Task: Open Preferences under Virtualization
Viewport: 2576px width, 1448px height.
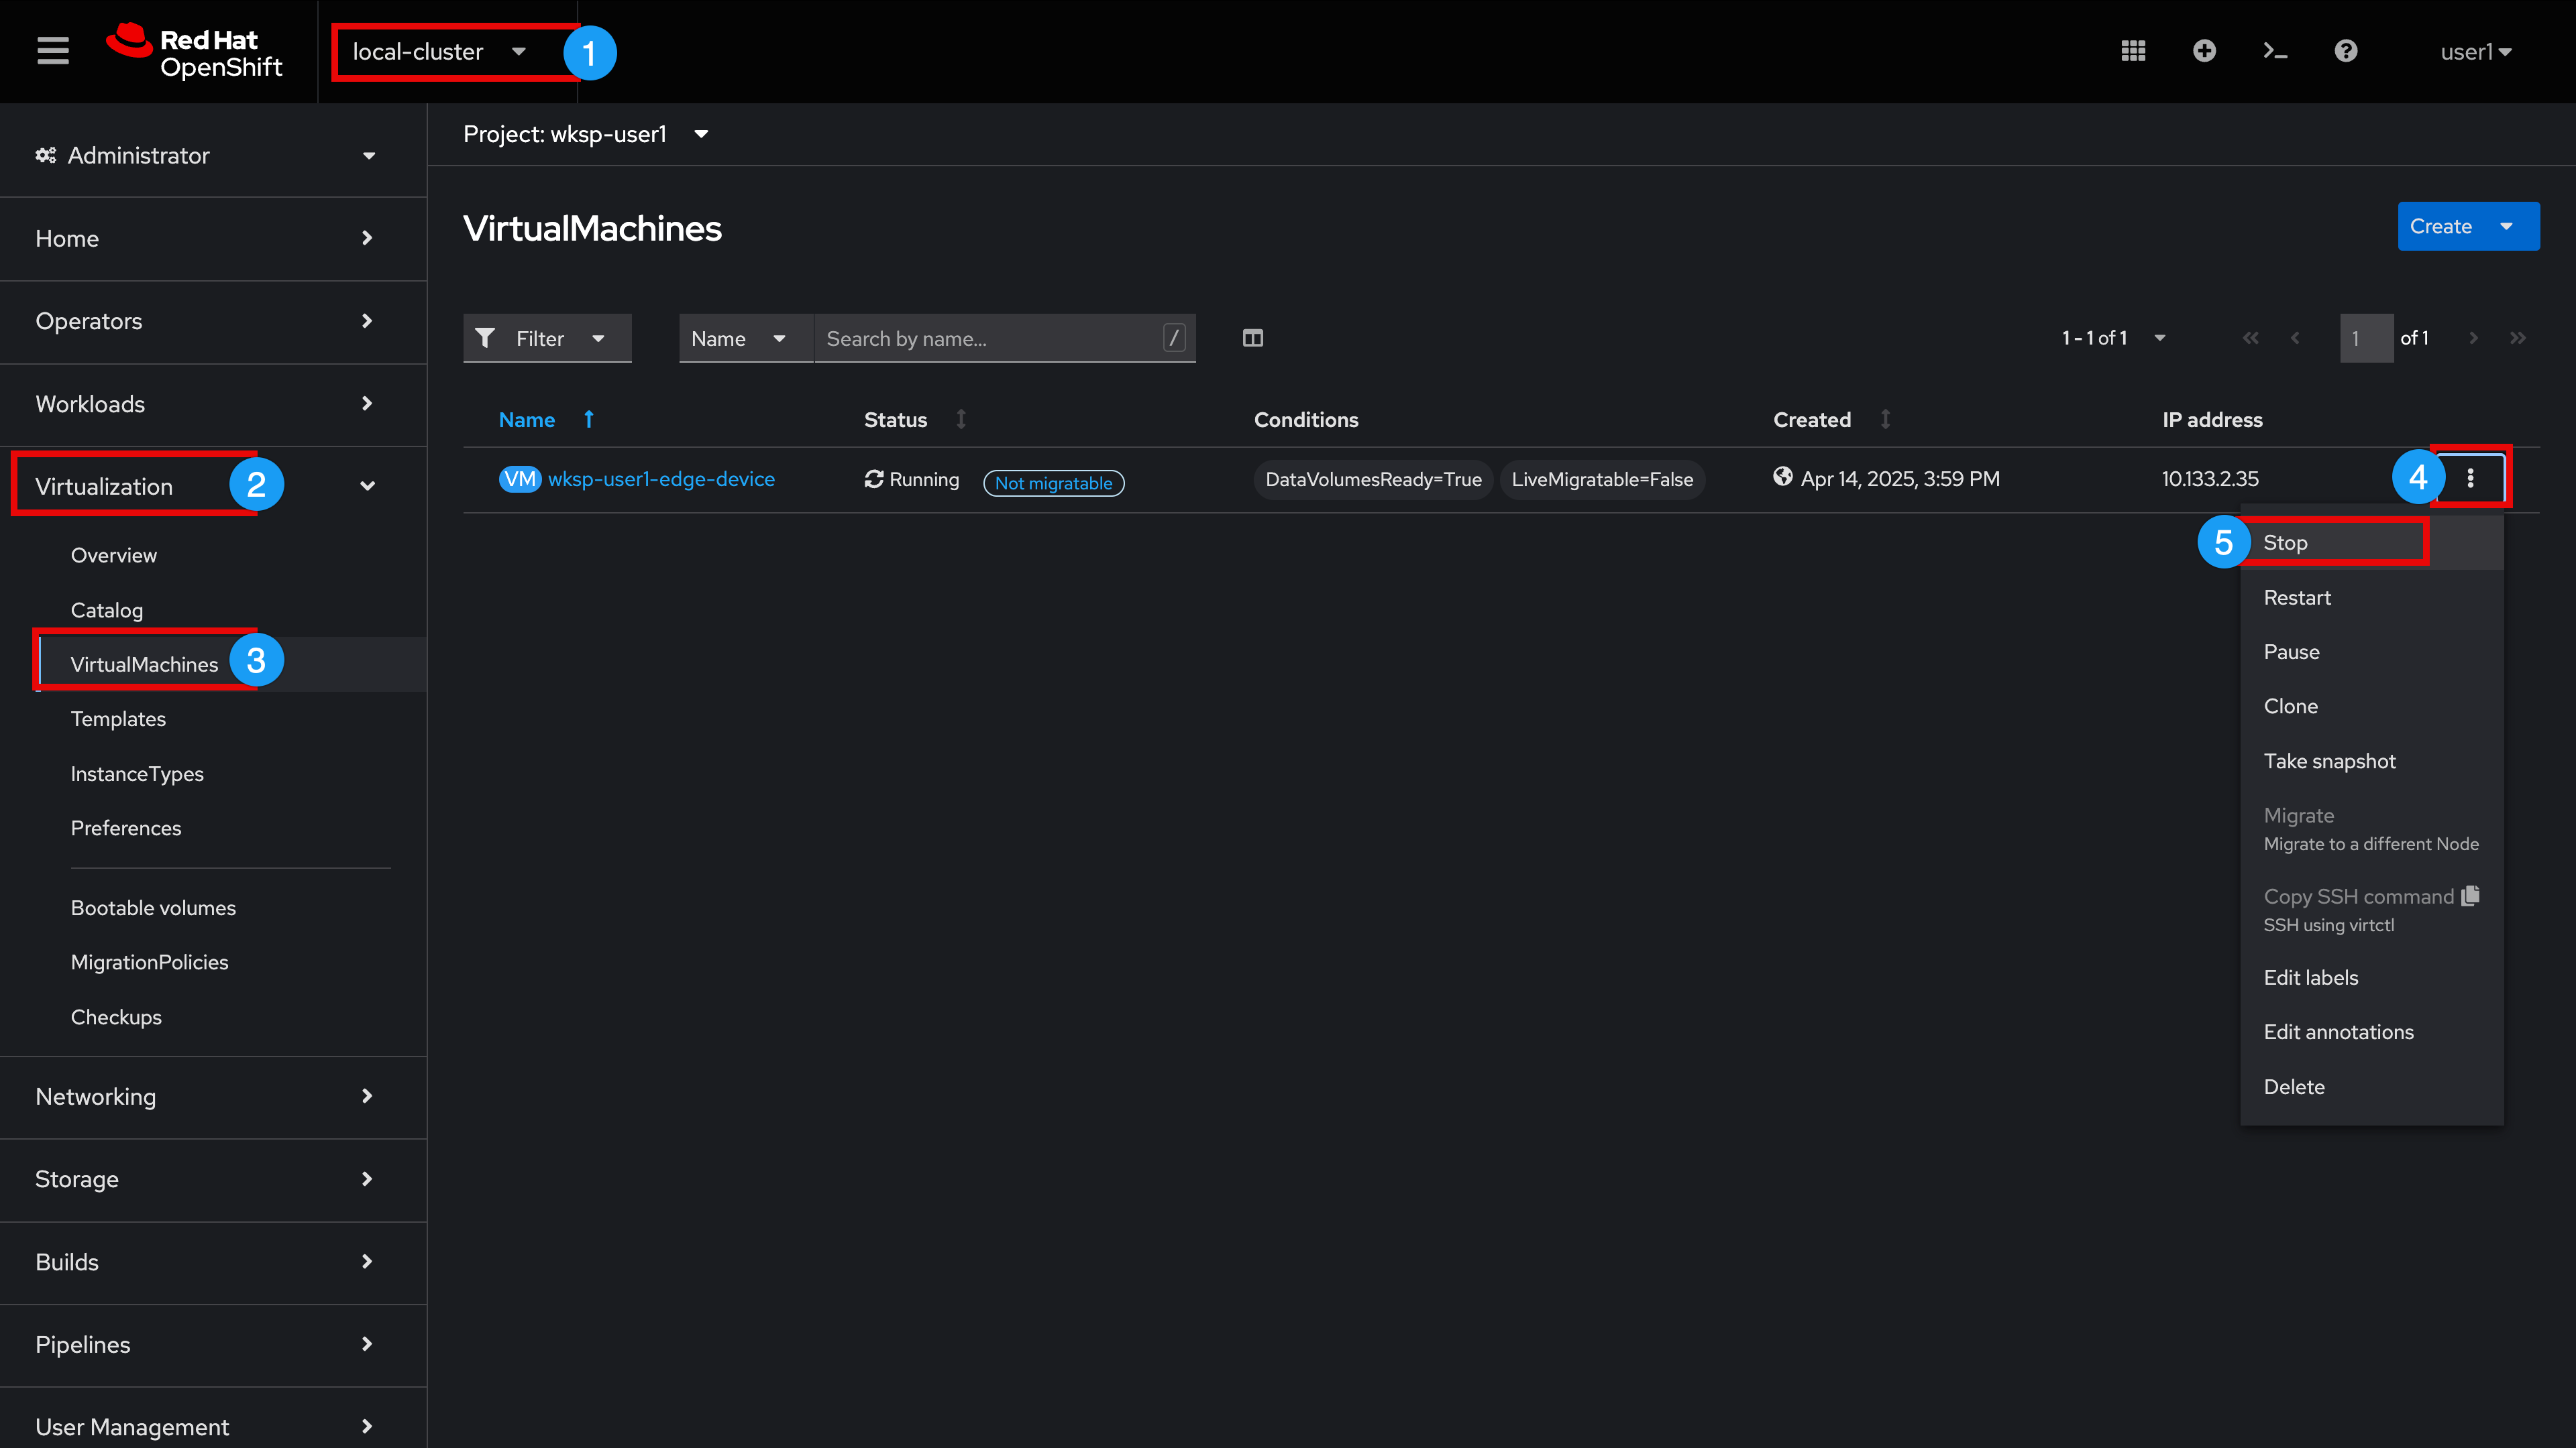Action: 126,827
